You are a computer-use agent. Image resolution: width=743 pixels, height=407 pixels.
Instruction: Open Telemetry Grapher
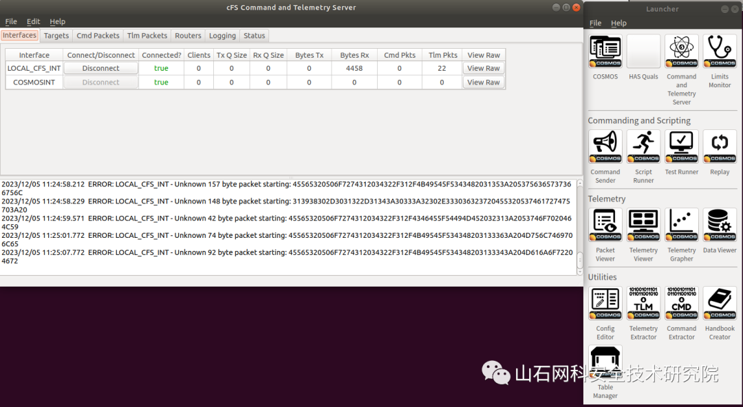[x=681, y=225]
